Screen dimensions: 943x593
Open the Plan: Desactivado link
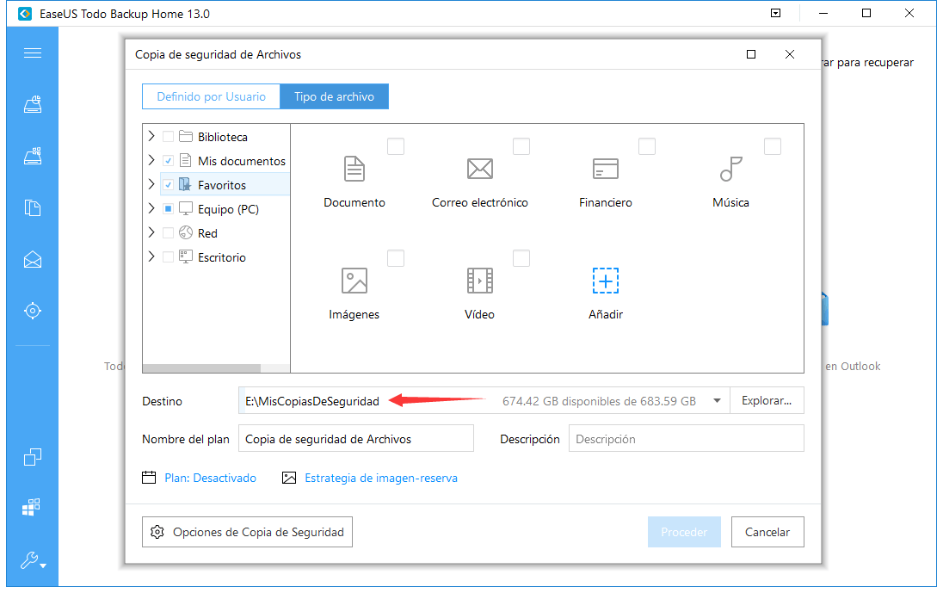pyautogui.click(x=211, y=478)
